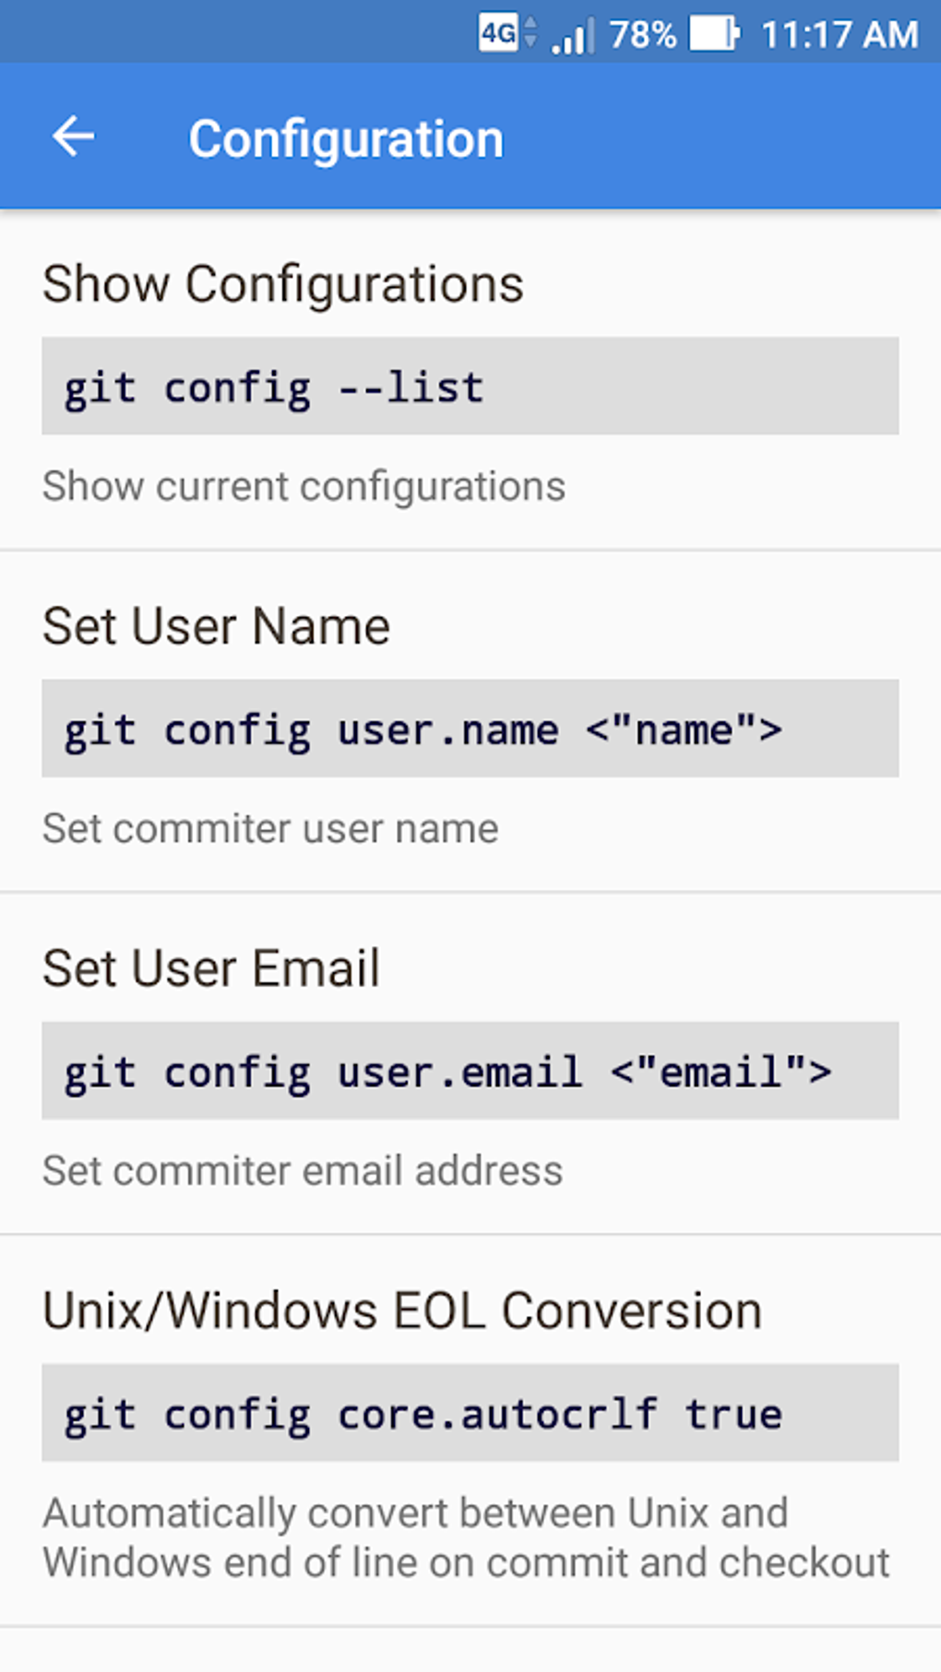Screen dimensions: 941x1672
Task: Open the Show Configurations heading
Action: point(282,284)
